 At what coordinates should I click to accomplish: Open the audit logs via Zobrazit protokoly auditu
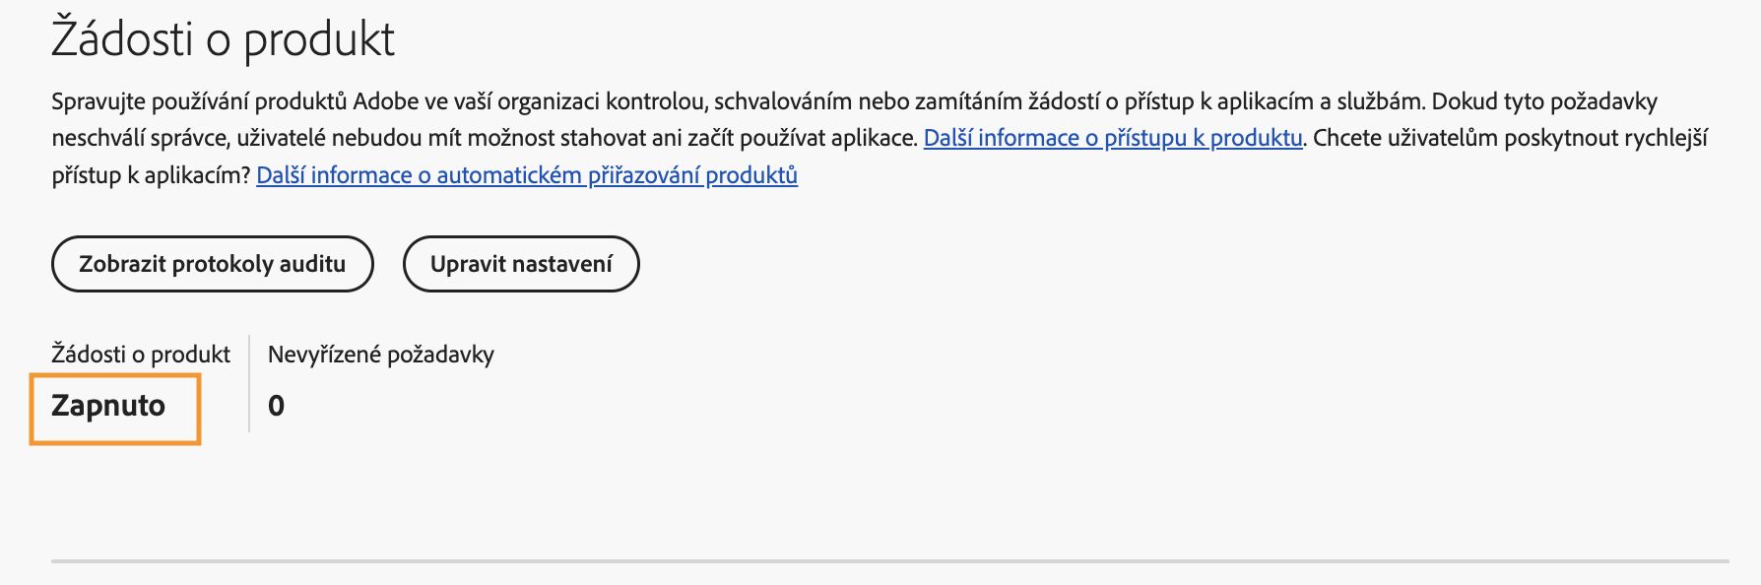pyautogui.click(x=212, y=264)
